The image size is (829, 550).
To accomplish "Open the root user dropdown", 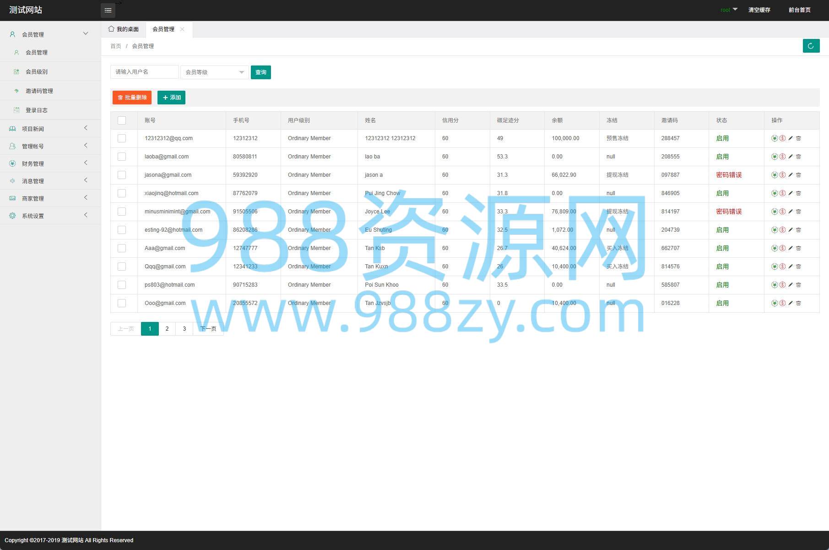I will coord(728,10).
